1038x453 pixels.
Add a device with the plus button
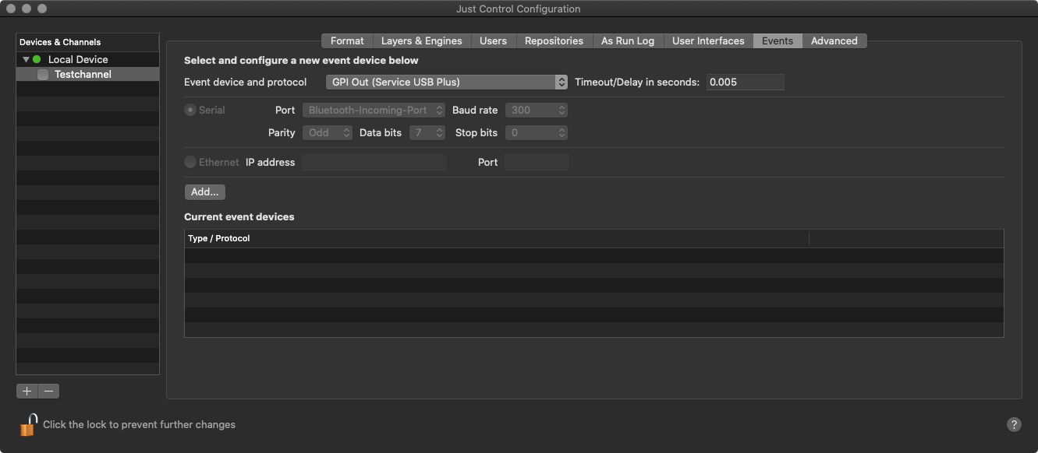click(x=27, y=391)
